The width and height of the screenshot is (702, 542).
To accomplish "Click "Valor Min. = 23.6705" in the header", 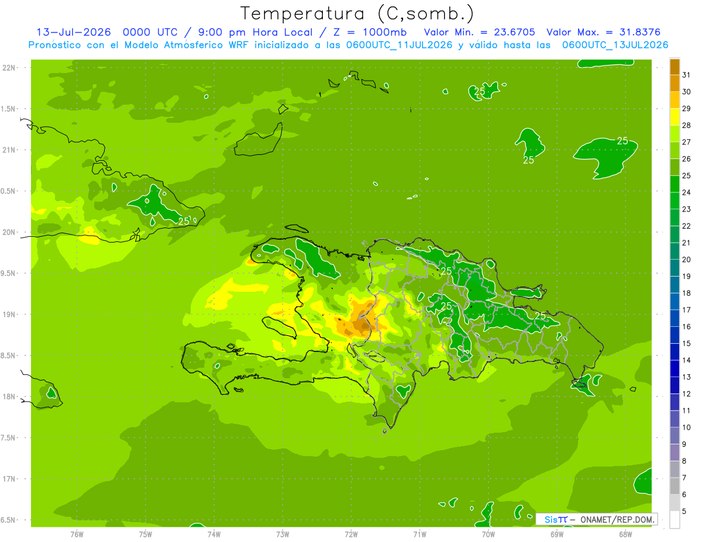I will [479, 32].
